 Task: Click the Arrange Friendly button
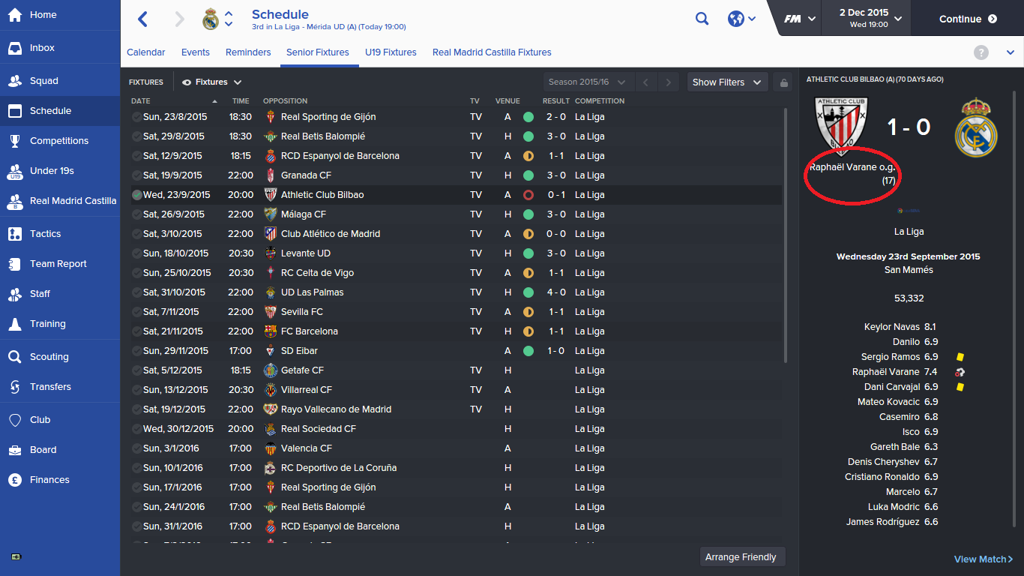[x=741, y=557]
